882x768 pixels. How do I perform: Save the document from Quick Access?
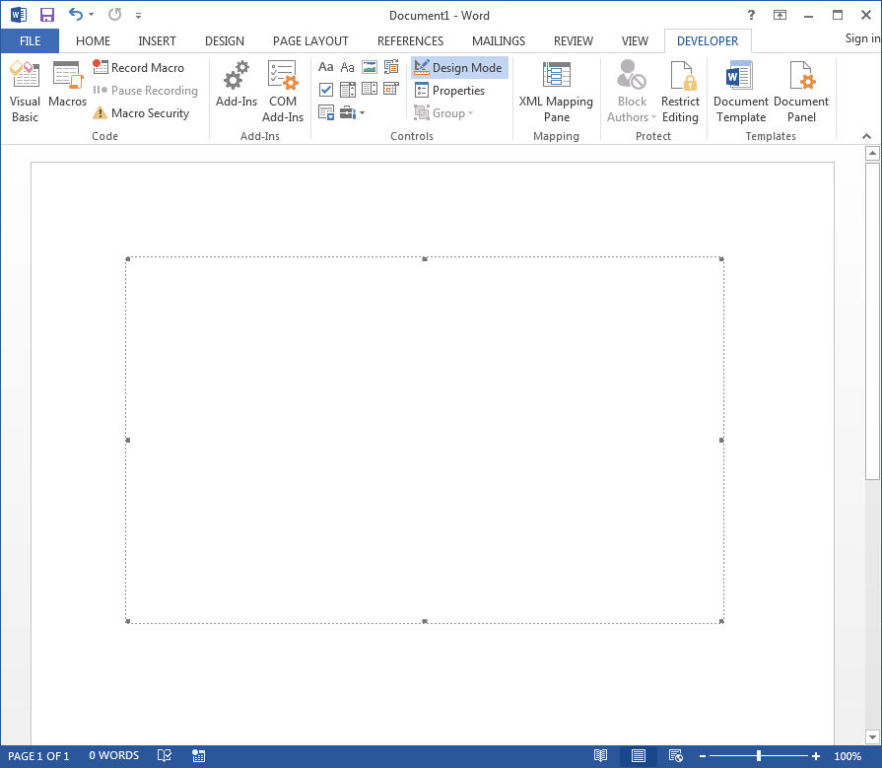click(47, 15)
